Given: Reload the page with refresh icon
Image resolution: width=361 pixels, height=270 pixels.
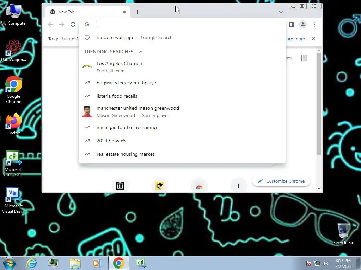Looking at the screenshot, I should point(73,24).
